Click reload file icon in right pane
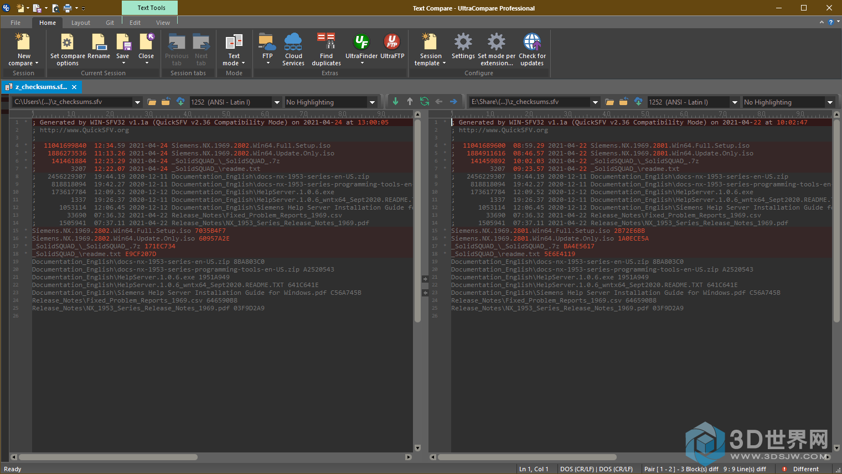The height and width of the screenshot is (474, 842). [x=623, y=102]
